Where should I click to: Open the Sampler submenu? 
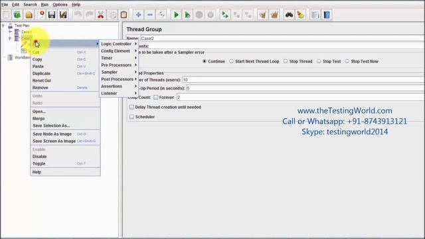tap(119, 72)
